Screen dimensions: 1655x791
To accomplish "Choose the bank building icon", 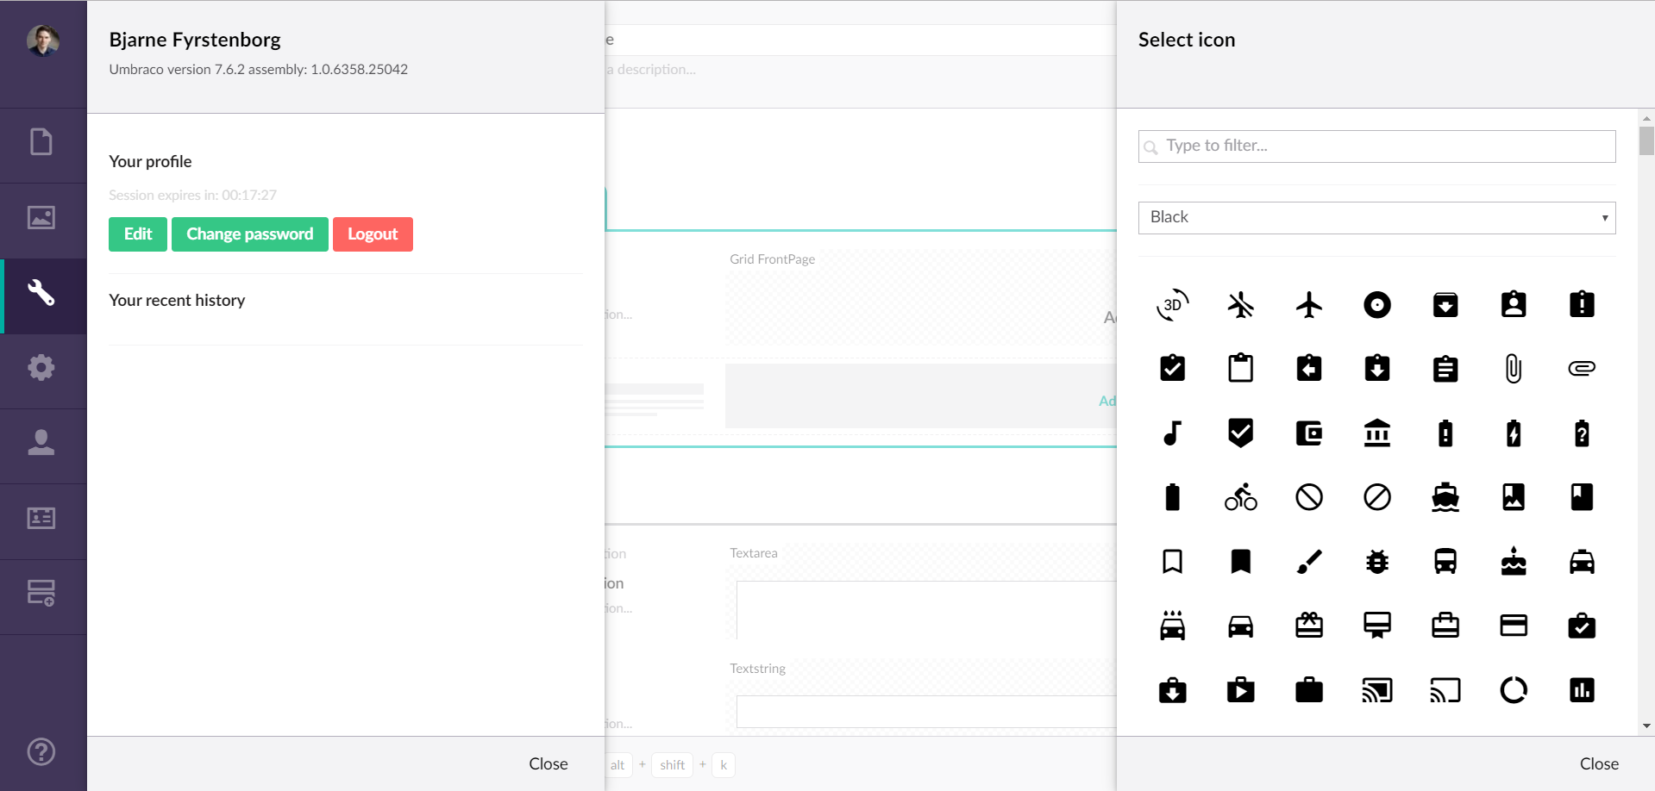I will (1376, 433).
